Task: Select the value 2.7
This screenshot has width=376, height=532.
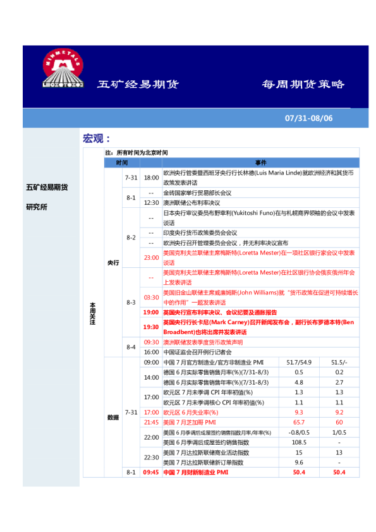Action: point(339,382)
